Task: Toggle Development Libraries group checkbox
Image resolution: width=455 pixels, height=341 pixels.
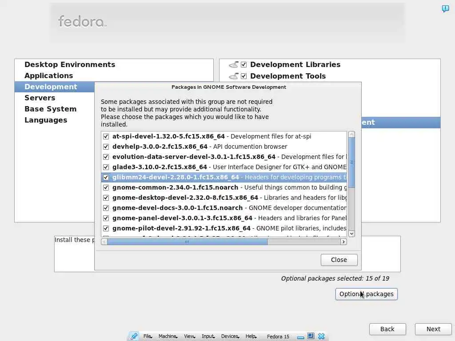Action: (244, 64)
